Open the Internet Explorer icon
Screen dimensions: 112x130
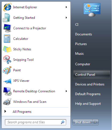pos(7,7)
